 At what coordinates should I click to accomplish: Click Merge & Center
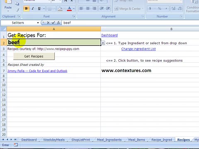pos(127,9)
